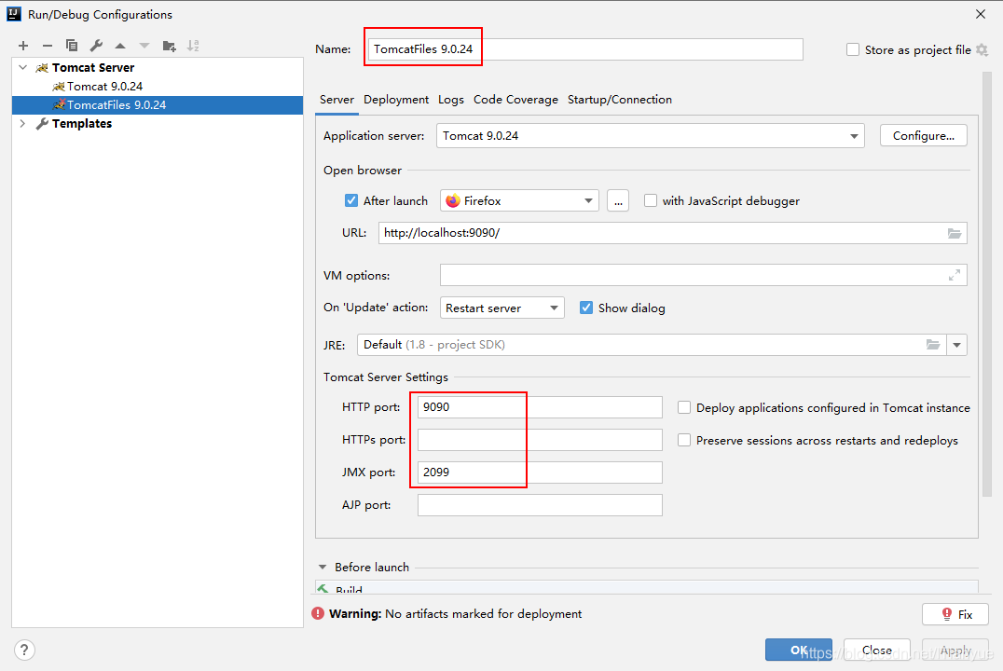Viewport: 1003px width, 671px height.
Task: Select TomcatFiles 9.0.24 configuration in tree
Action: (157, 105)
